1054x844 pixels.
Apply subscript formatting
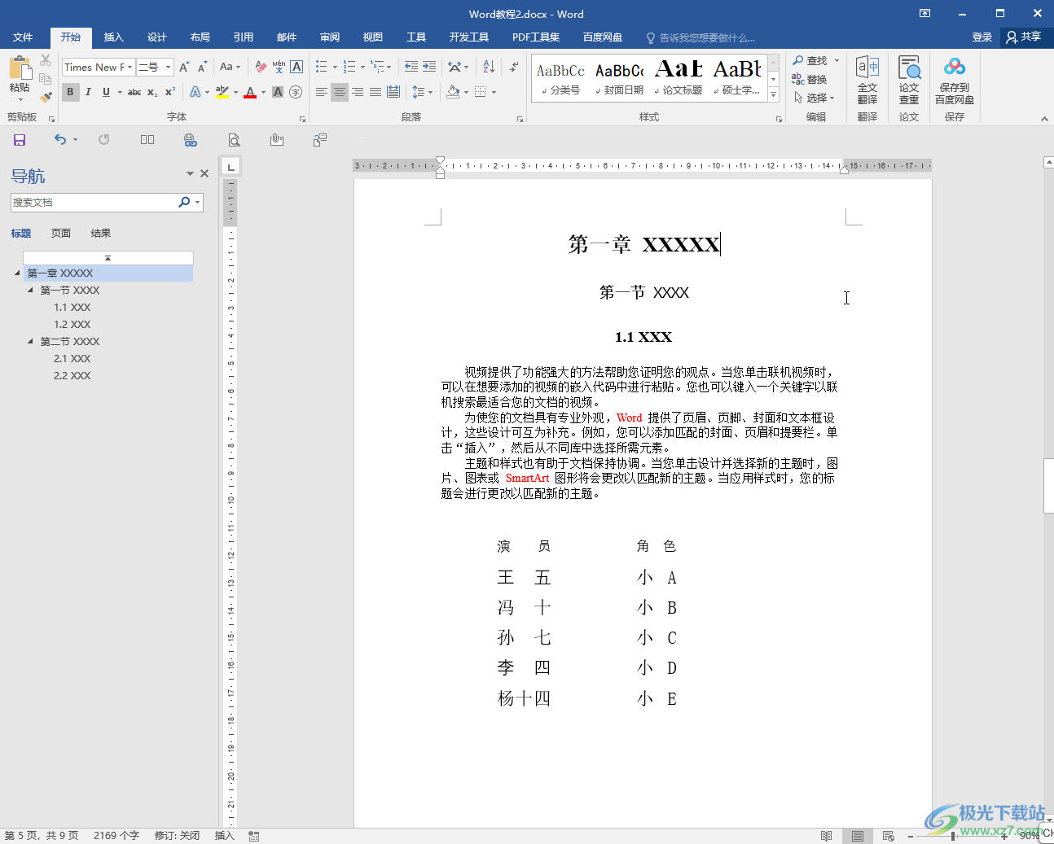pos(152,92)
